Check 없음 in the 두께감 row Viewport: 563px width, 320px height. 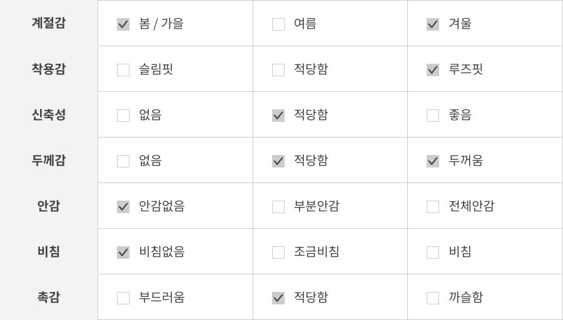coord(123,161)
